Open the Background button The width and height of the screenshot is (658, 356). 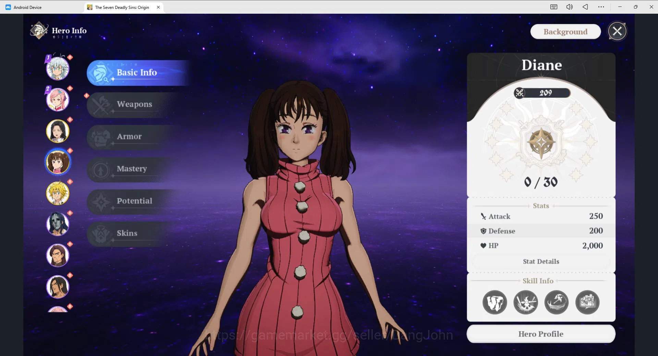[565, 31]
